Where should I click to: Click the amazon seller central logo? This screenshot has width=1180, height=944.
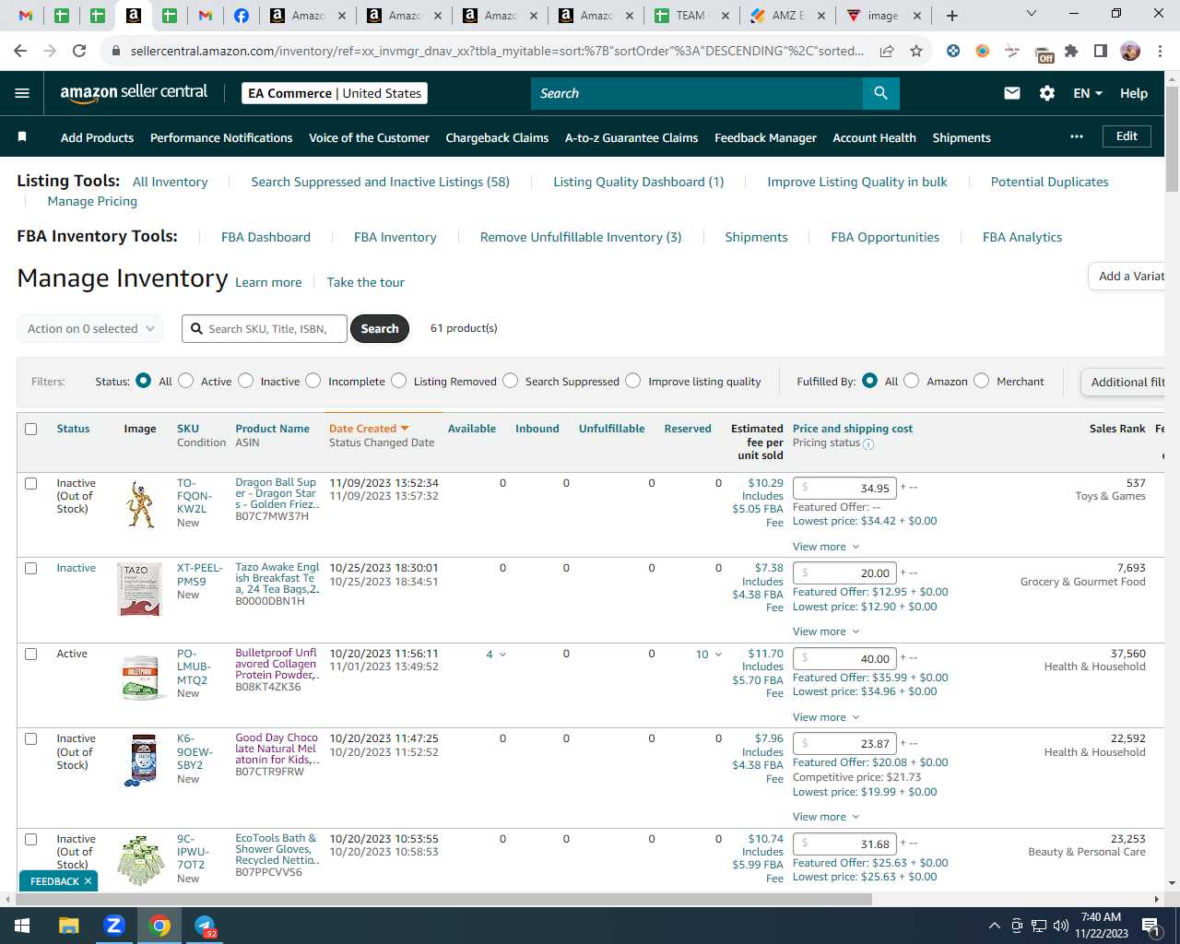tap(134, 92)
